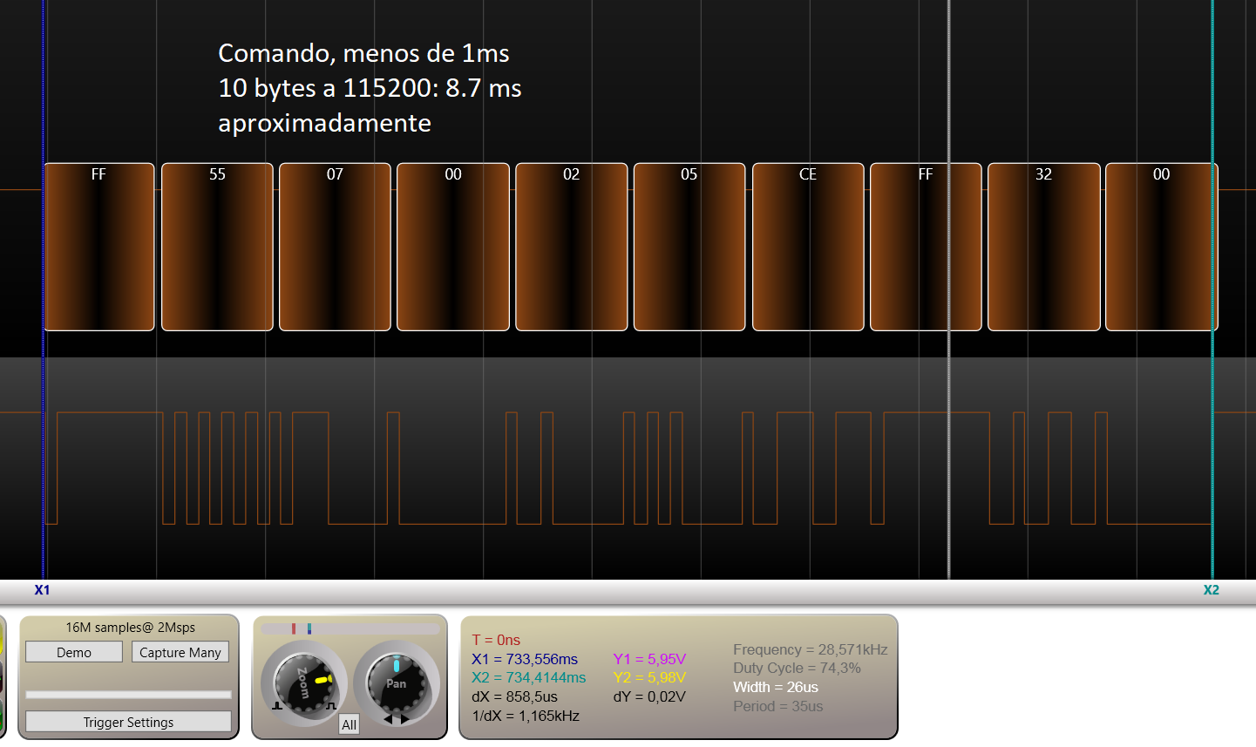Image resolution: width=1256 pixels, height=747 pixels.
Task: Click the '10 bytes a 115200: 8.7 ms' annotation line
Action: [x=370, y=88]
